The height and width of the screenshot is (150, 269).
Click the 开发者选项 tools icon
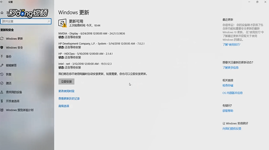point(2,101)
